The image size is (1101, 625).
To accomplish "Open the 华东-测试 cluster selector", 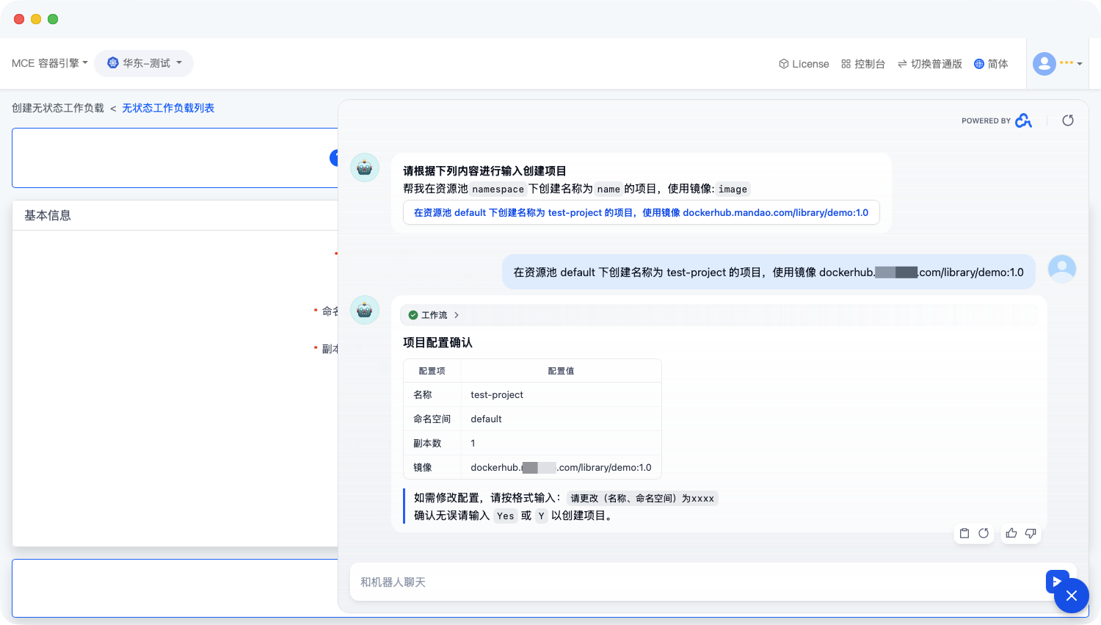I will point(144,63).
